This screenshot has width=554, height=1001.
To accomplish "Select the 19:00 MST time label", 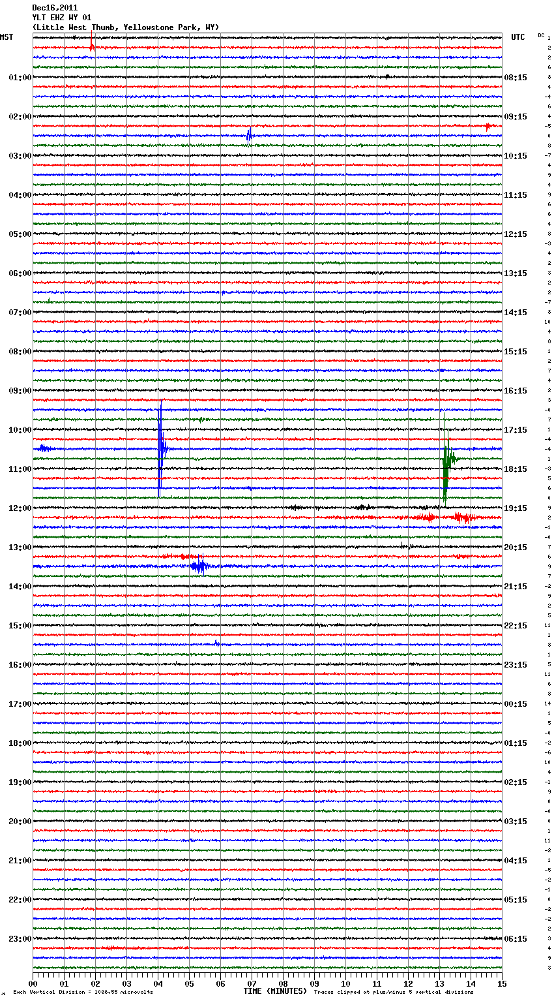I will coord(20,782).
